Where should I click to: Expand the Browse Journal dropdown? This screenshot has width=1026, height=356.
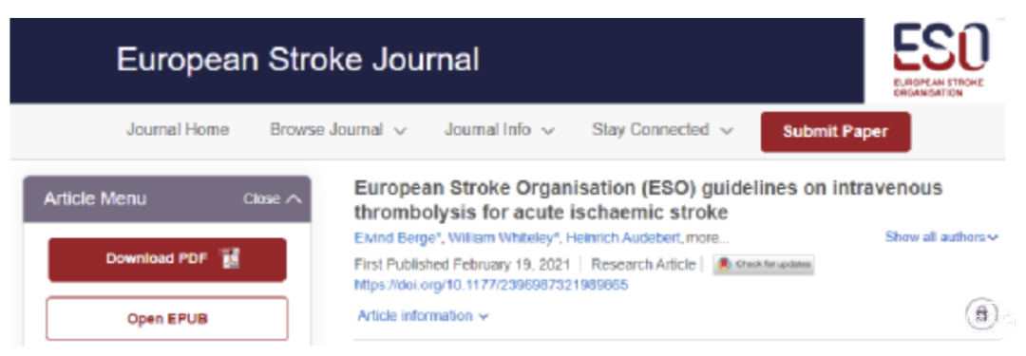tap(338, 130)
